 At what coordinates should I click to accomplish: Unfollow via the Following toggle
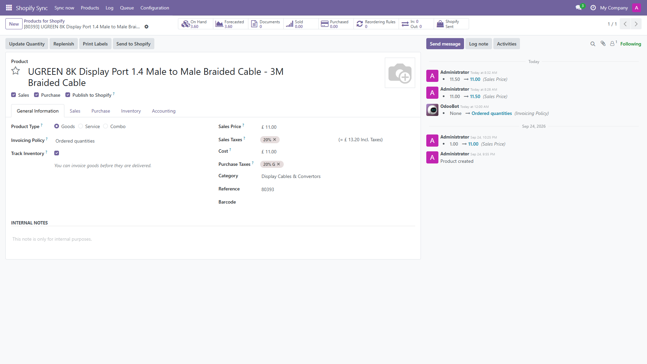click(630, 44)
